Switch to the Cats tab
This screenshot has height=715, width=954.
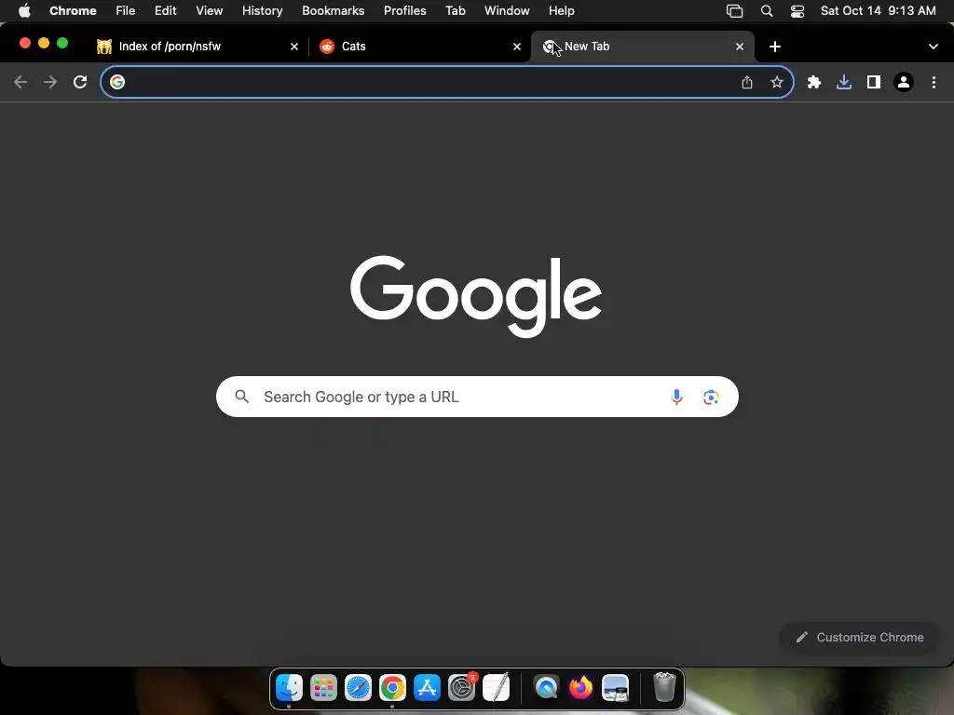coord(420,47)
